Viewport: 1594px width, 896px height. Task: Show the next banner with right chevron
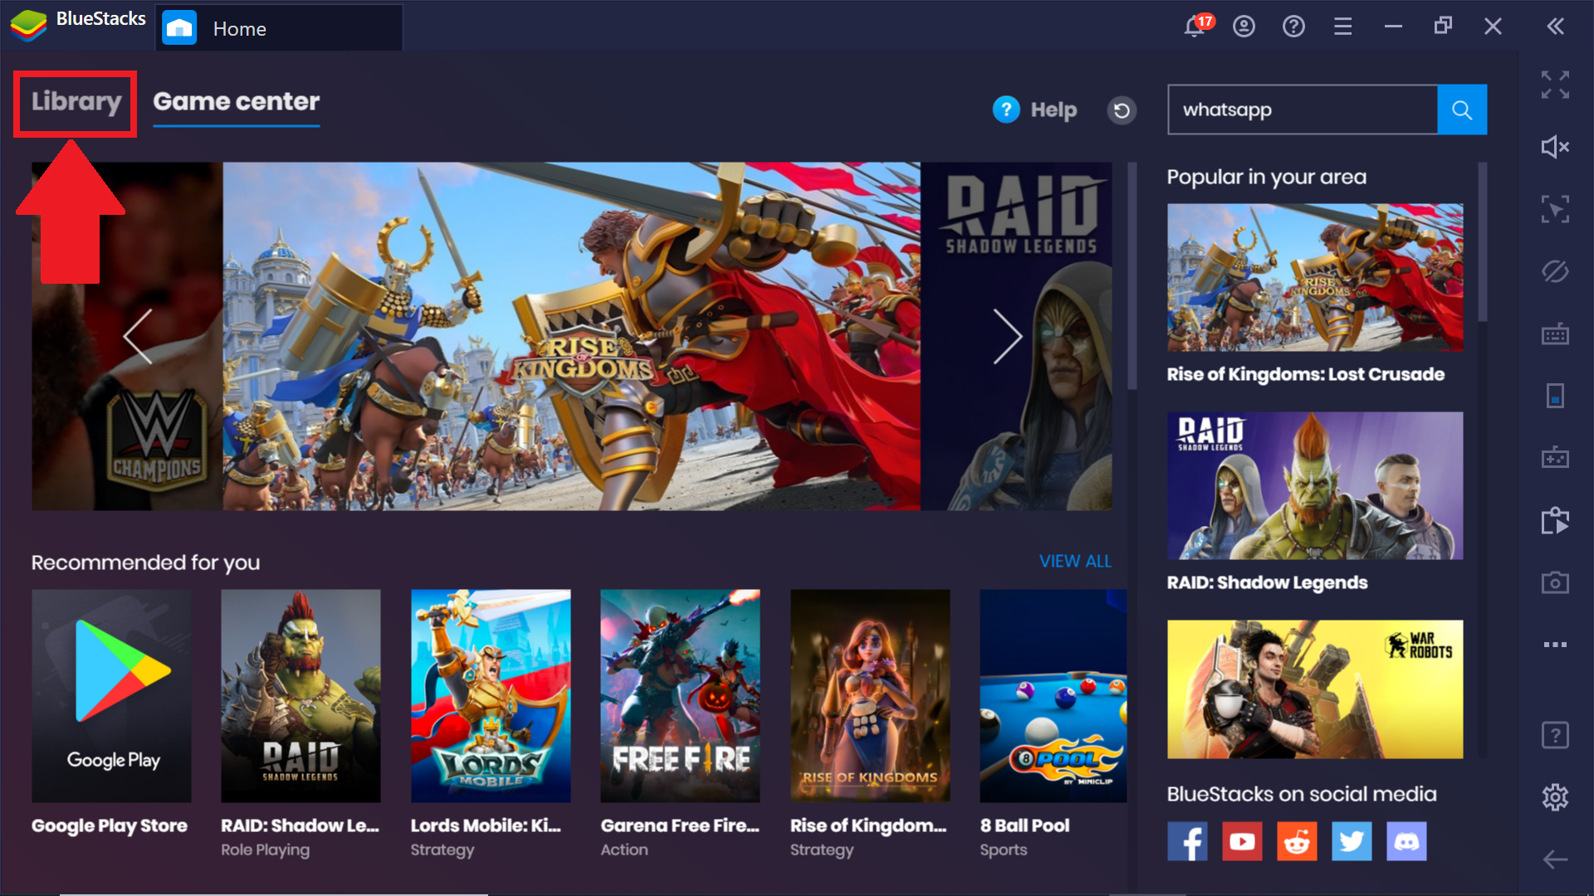tap(1007, 336)
